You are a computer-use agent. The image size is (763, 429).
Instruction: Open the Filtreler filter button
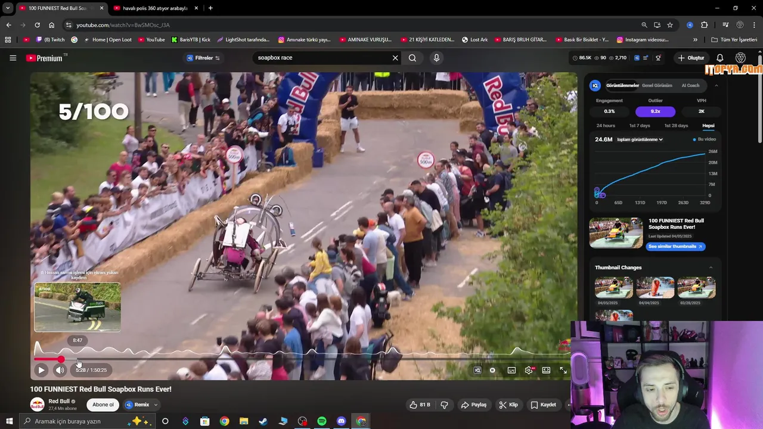(203, 58)
